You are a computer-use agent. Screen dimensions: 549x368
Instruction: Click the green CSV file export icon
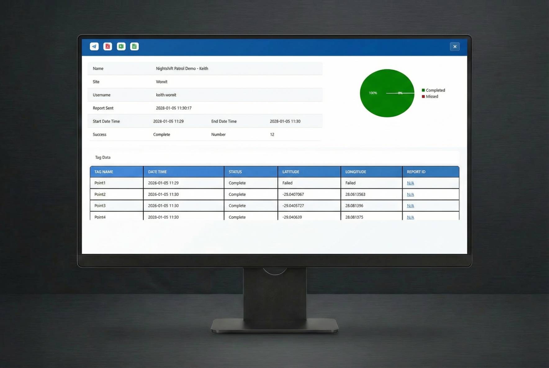point(134,47)
